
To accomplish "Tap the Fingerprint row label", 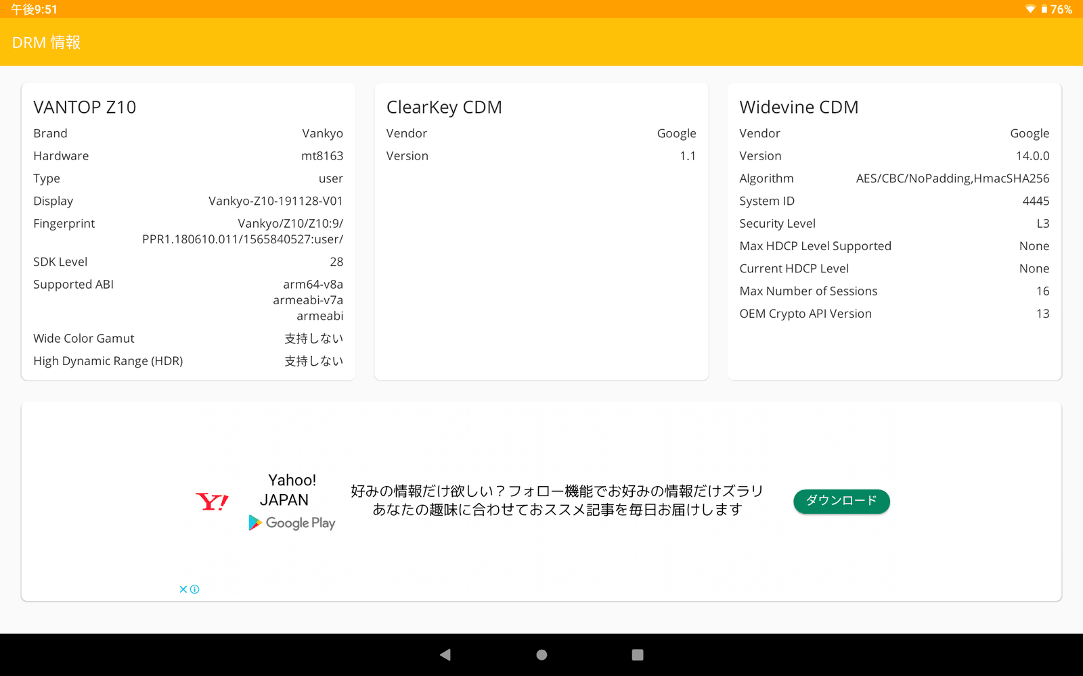I will pos(64,224).
